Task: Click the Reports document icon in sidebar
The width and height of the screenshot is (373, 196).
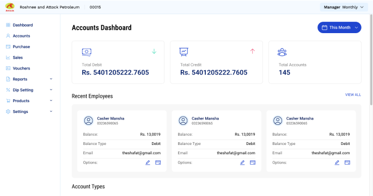Action: point(8,79)
